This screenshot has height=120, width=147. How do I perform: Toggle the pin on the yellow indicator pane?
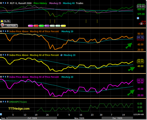coord(8,55)
